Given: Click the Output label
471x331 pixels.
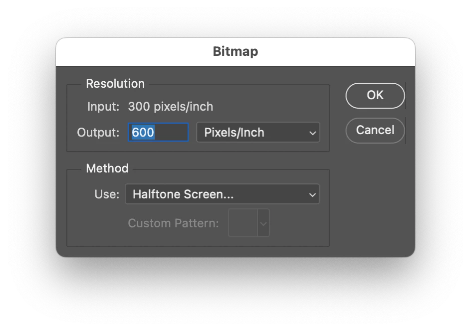Looking at the screenshot, I should pyautogui.click(x=98, y=132).
